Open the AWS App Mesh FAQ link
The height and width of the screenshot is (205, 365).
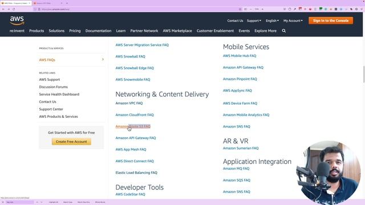(x=131, y=149)
